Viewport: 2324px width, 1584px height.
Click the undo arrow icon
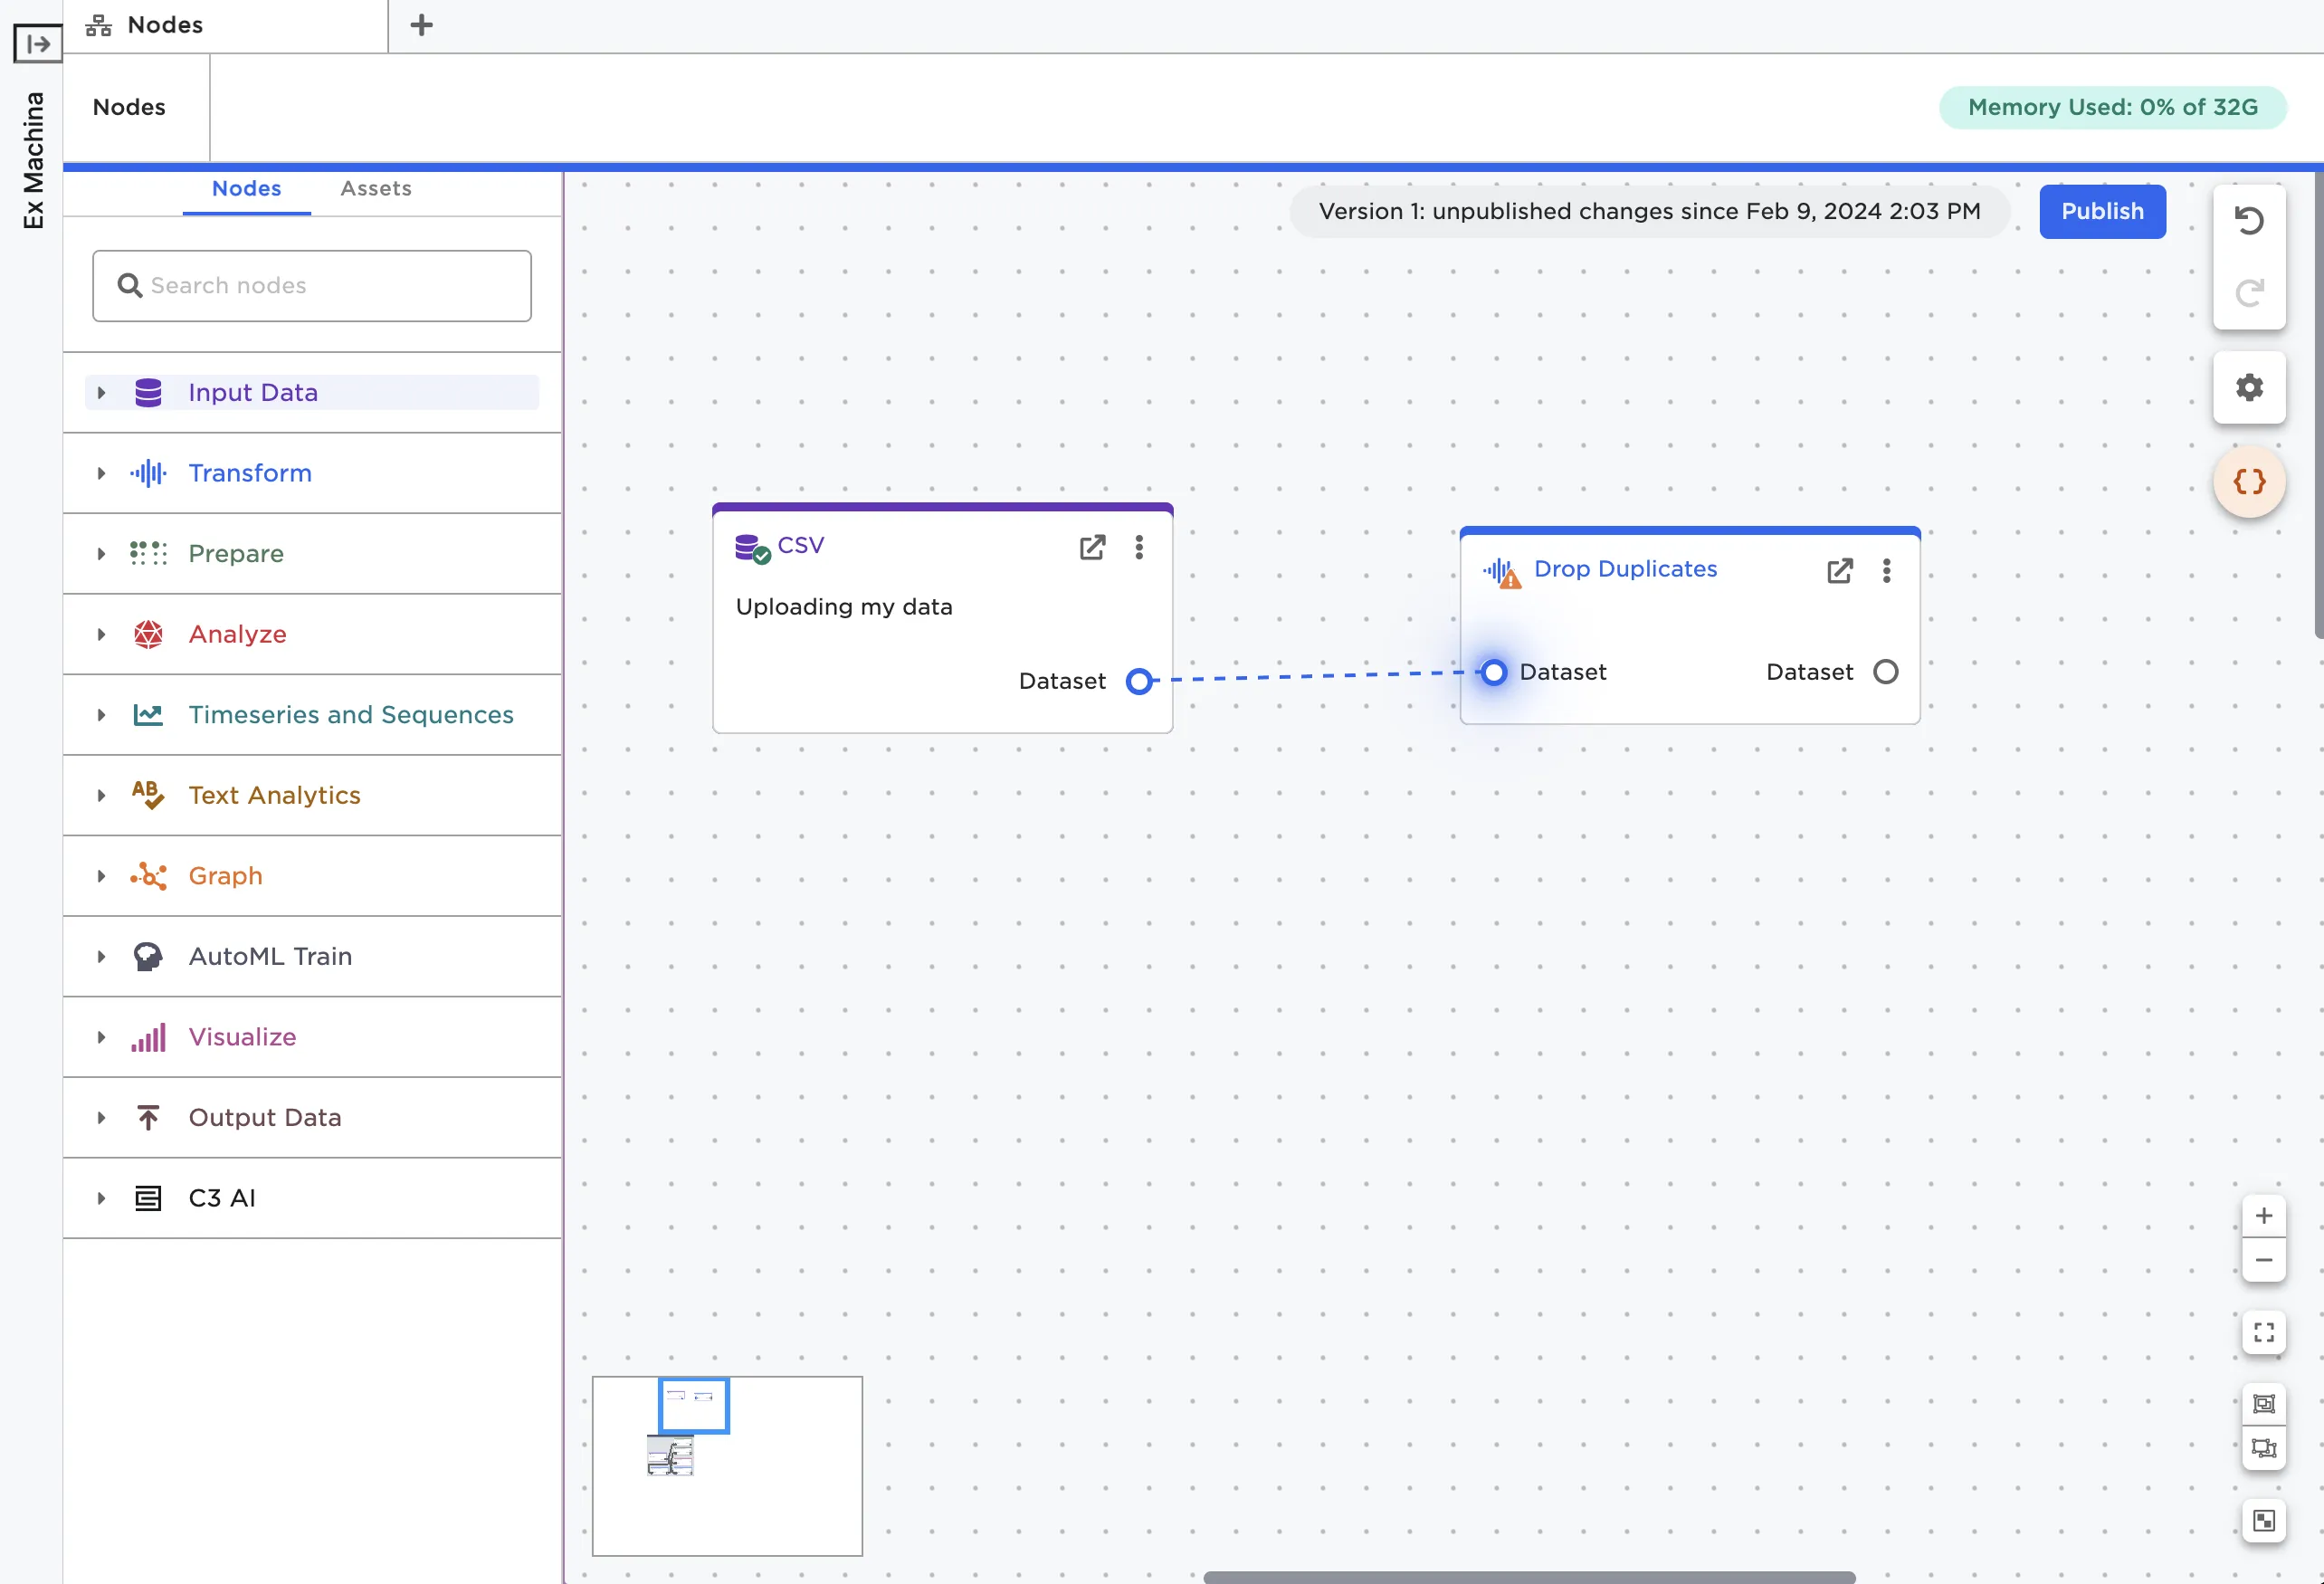coord(2249,220)
